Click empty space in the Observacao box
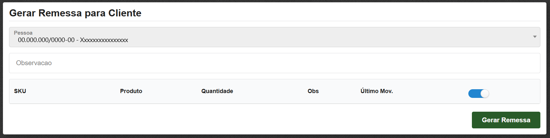 tap(289, 63)
